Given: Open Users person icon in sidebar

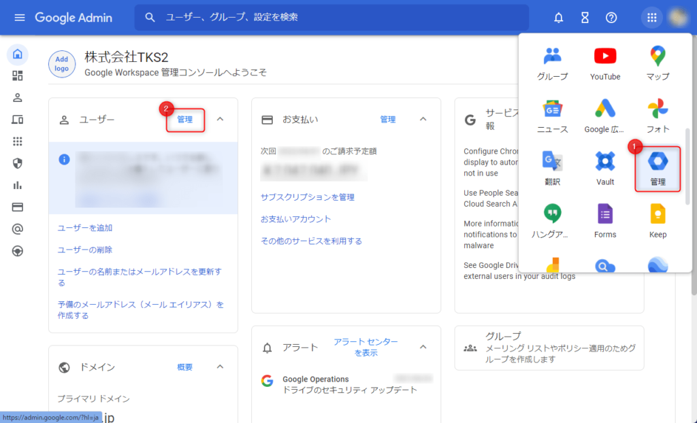Looking at the screenshot, I should 18,98.
